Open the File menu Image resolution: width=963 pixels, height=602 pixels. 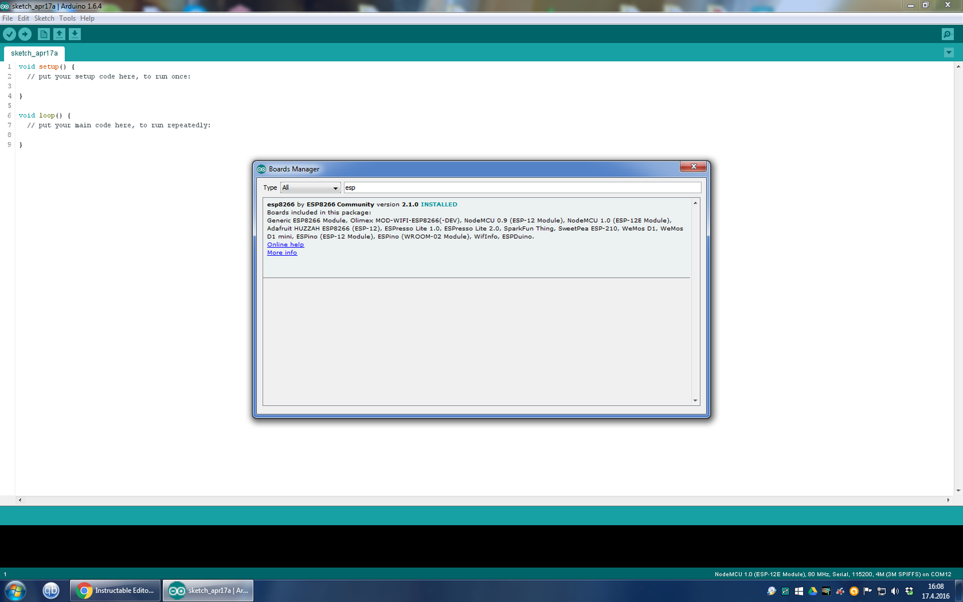(8, 18)
